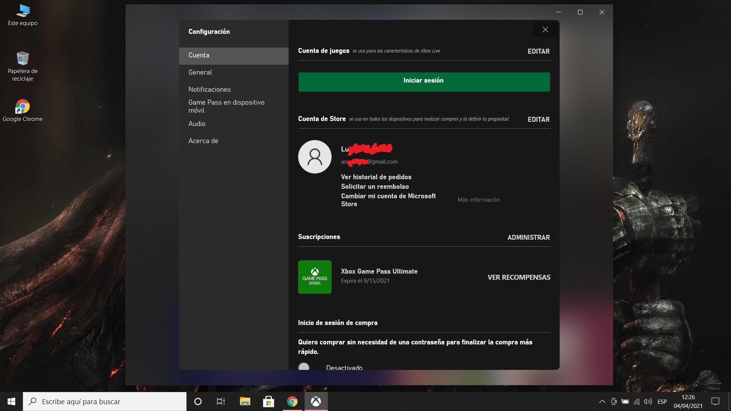Viewport: 731px width, 411px height.
Task: Select the Google Chrome desktop shortcut
Action: 22,111
